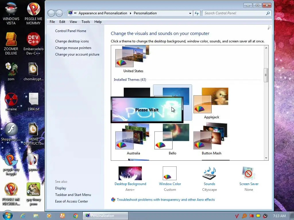Select the ZOOMER DELUXE desktop icon
Screen dimensions: 294x220
(x=11, y=44)
